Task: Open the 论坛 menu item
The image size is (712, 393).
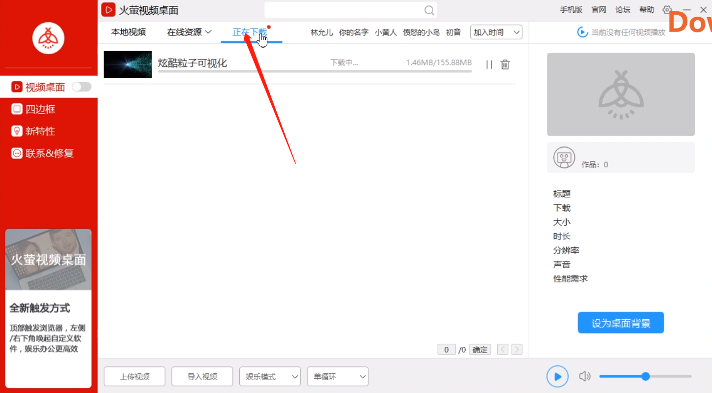Action: pyautogui.click(x=622, y=9)
